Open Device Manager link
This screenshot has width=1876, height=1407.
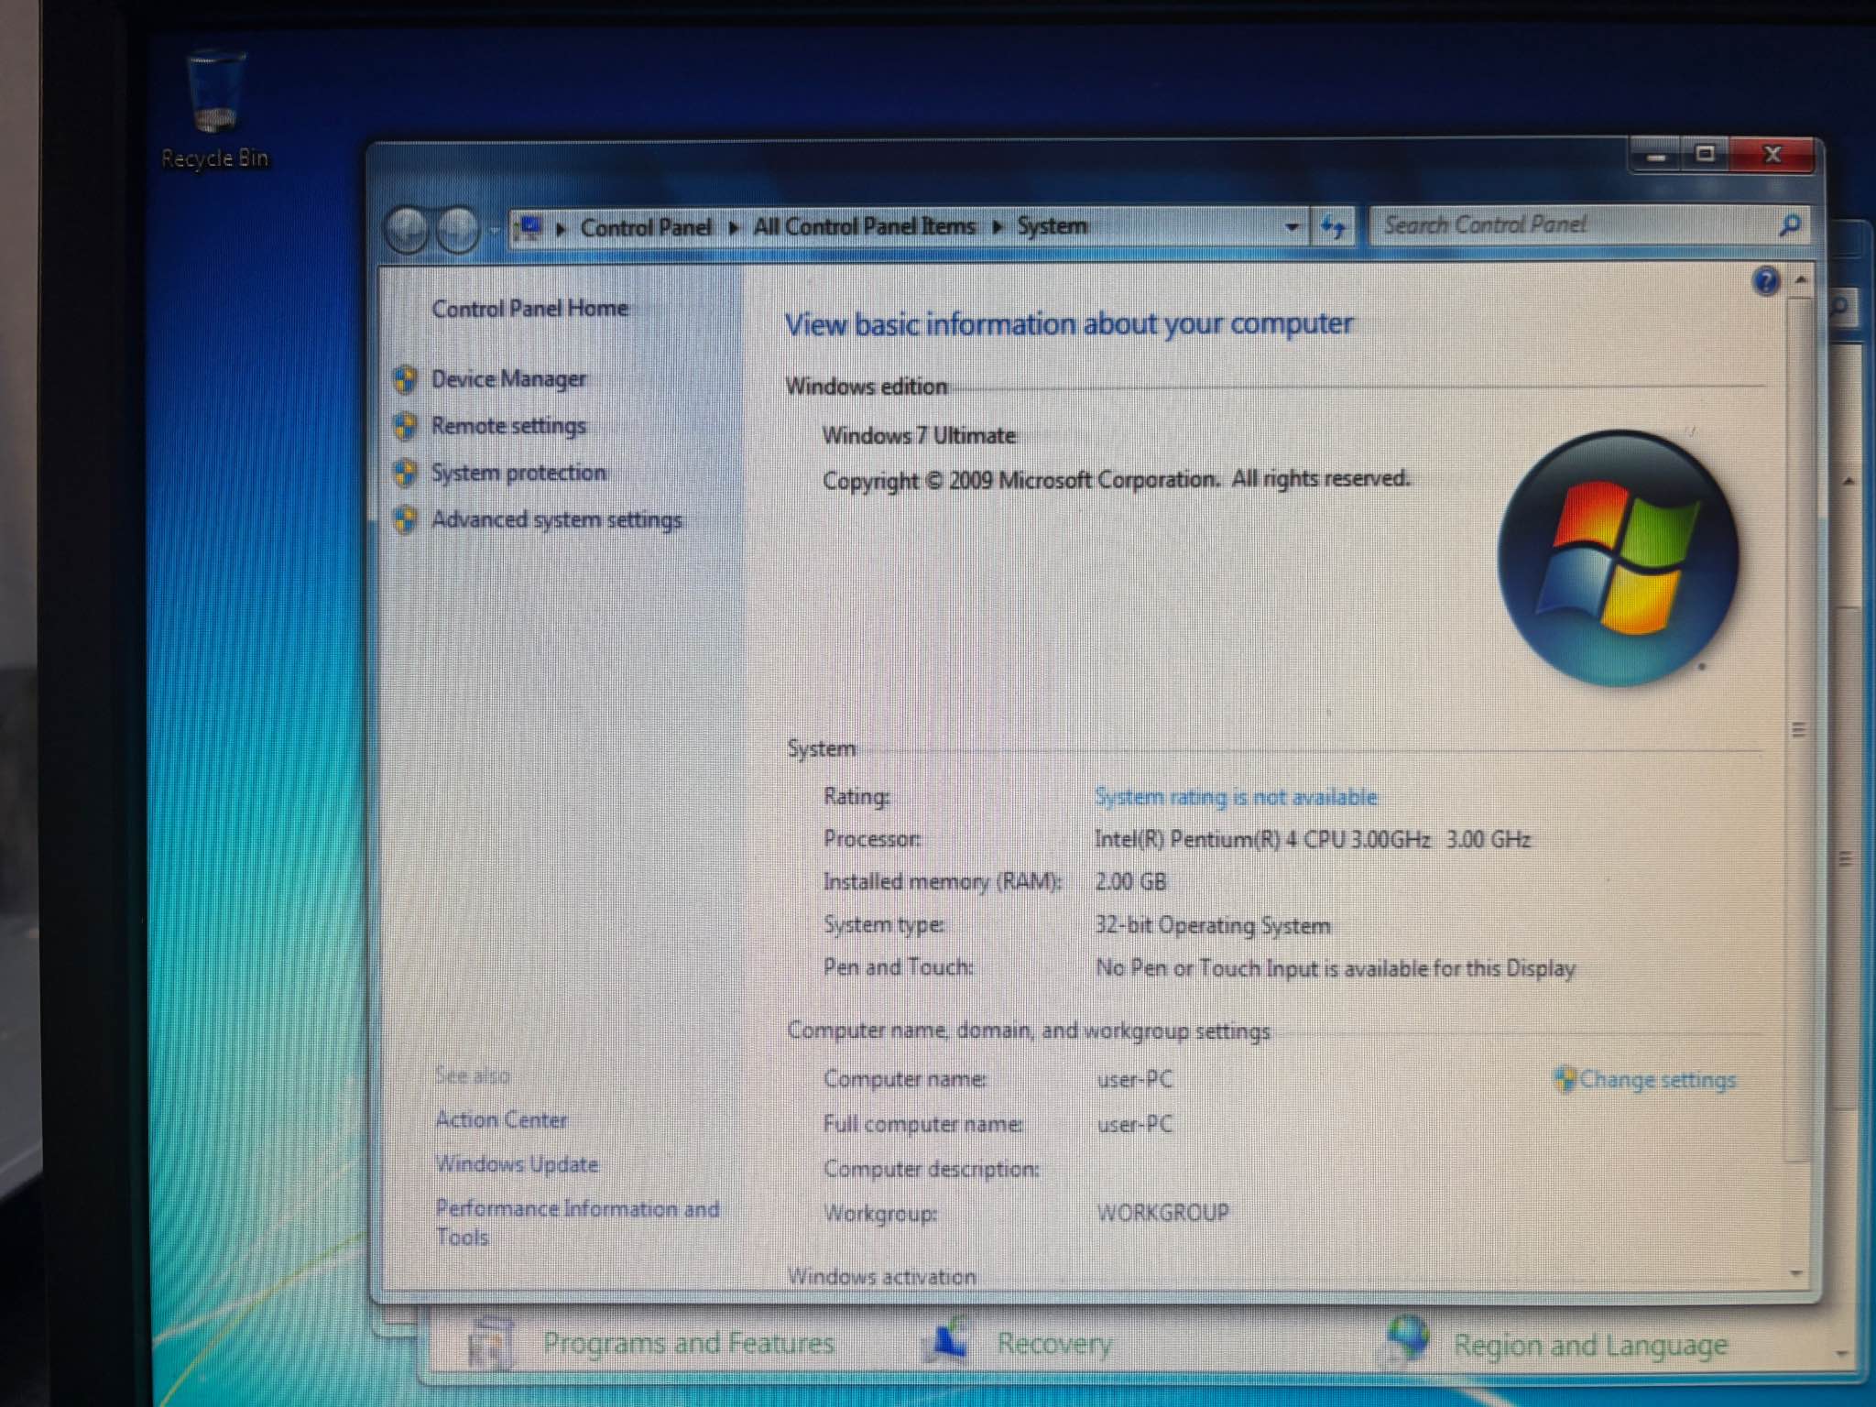(508, 379)
